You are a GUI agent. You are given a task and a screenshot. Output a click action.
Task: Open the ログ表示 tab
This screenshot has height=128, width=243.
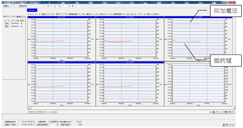coord(155,14)
